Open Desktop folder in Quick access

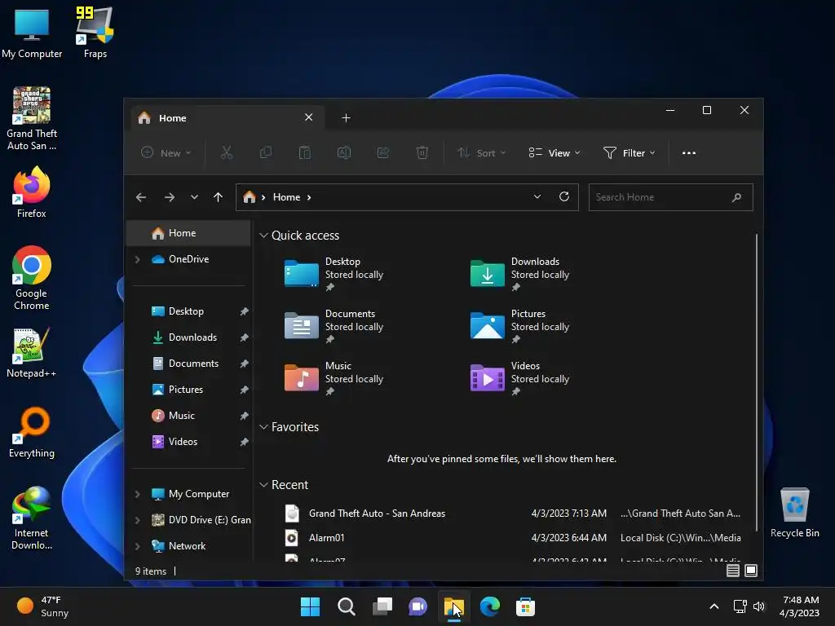click(x=334, y=274)
